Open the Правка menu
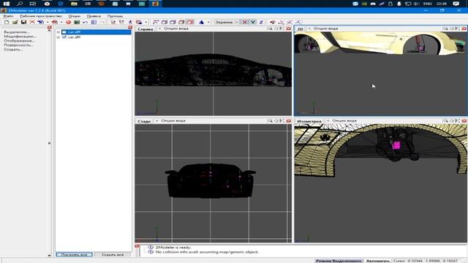The image size is (468, 263). pyautogui.click(x=94, y=16)
